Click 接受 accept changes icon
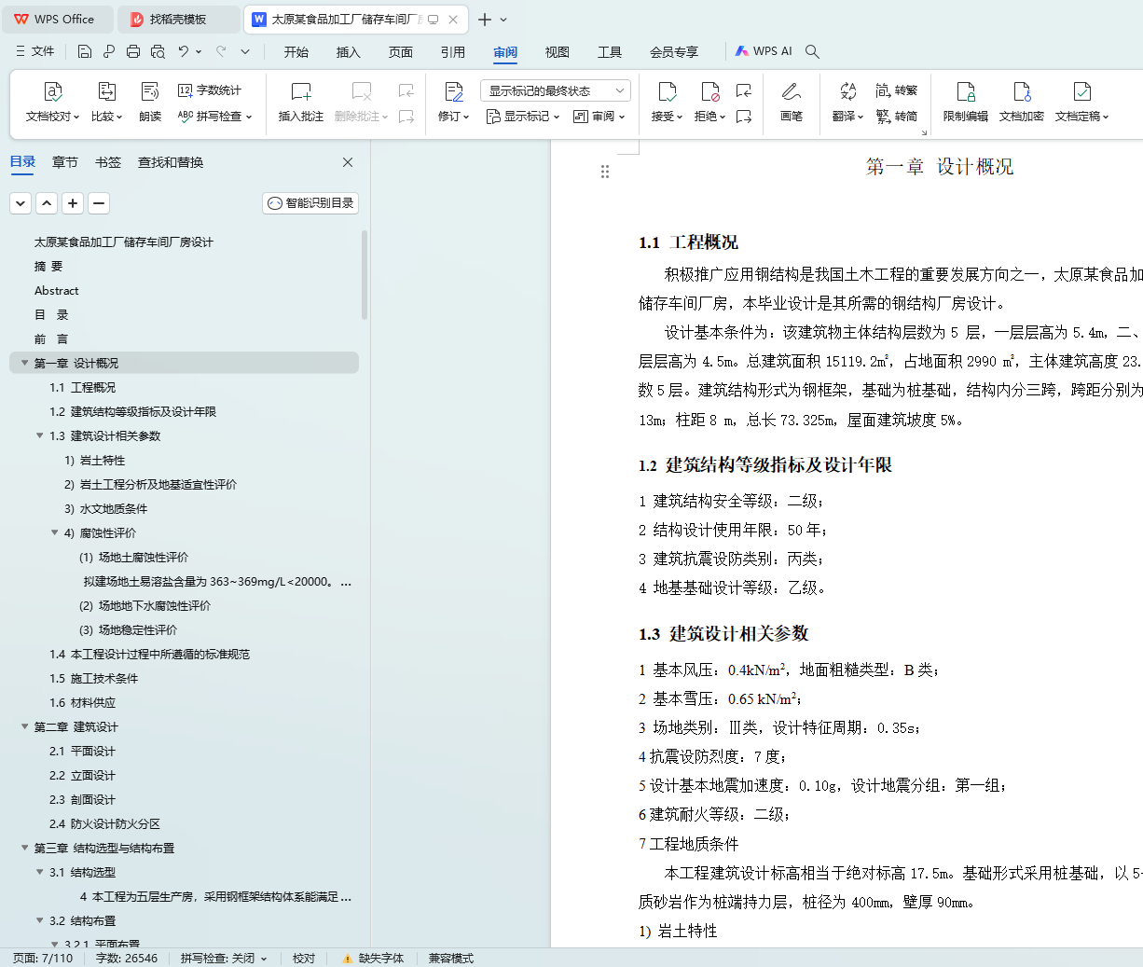 coord(668,91)
